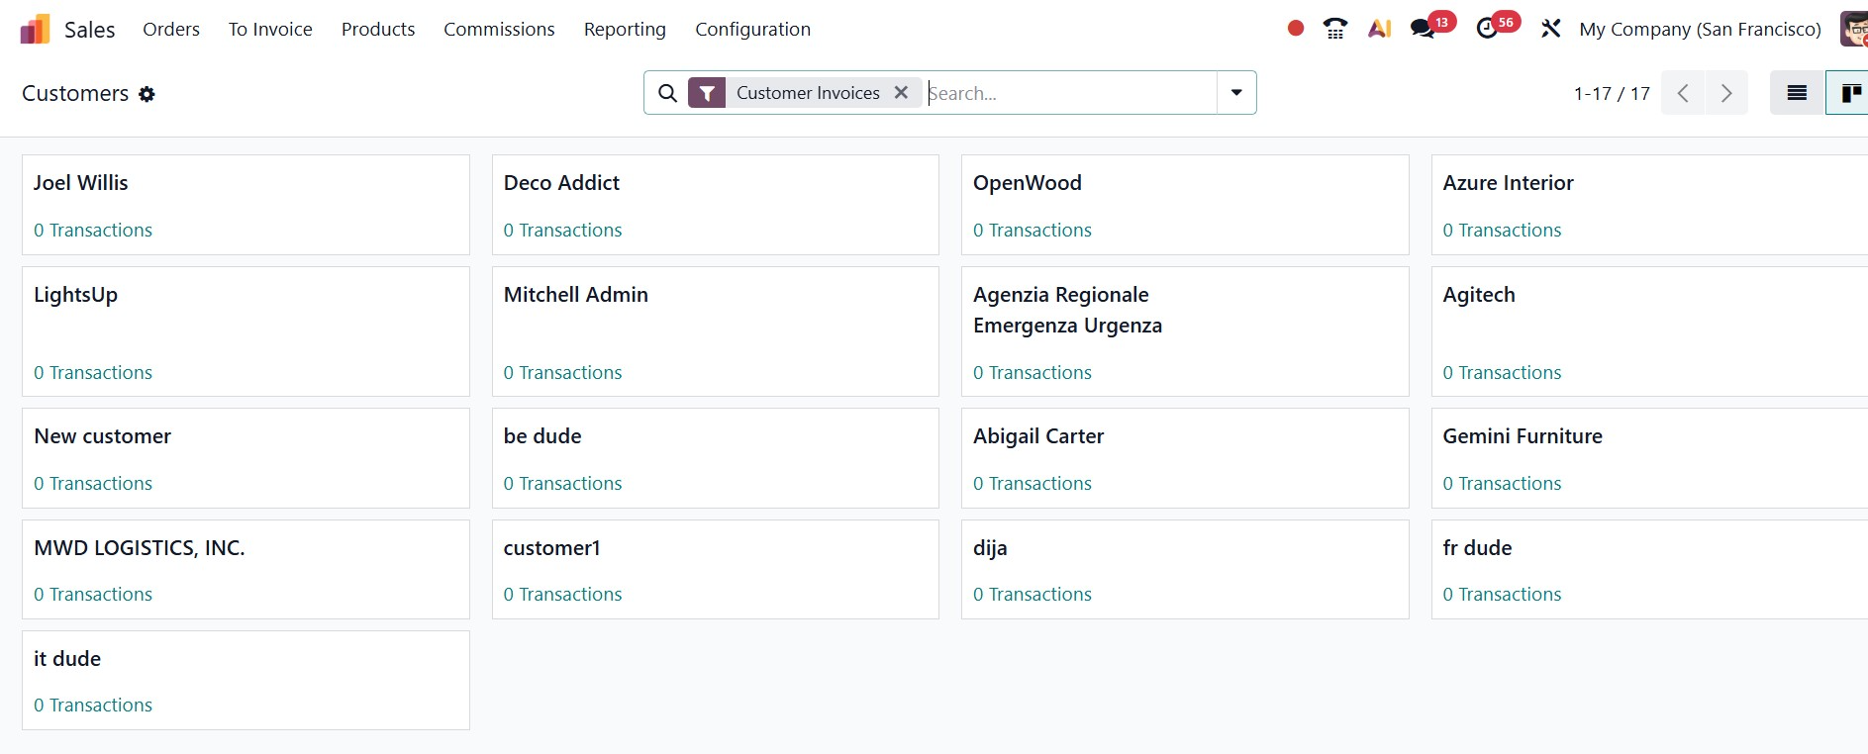Click the Customers settings gear icon
Screen dimensions: 1868x754
click(147, 94)
